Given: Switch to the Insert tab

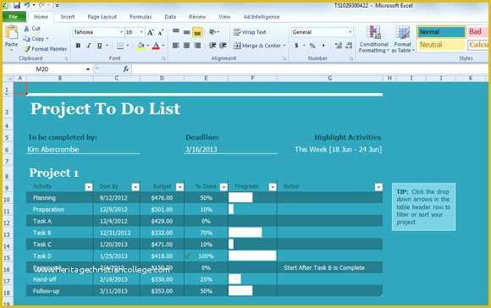Looking at the screenshot, I should coord(68,17).
